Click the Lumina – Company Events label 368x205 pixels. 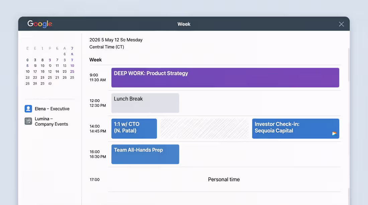click(x=52, y=121)
